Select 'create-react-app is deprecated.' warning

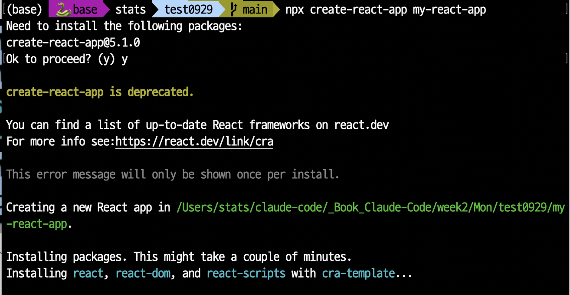[100, 92]
